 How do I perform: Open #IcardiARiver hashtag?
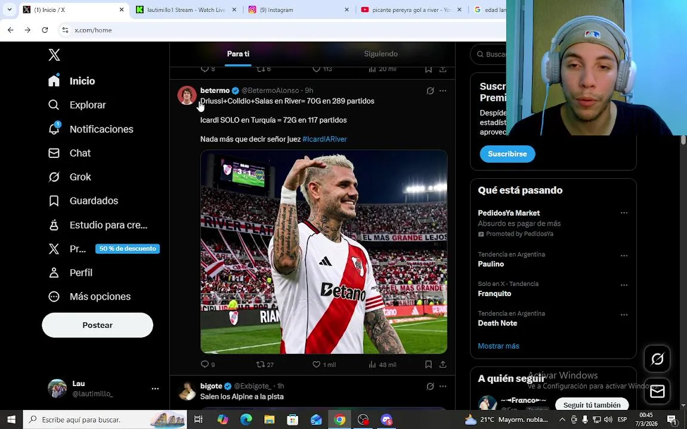pyautogui.click(x=324, y=139)
